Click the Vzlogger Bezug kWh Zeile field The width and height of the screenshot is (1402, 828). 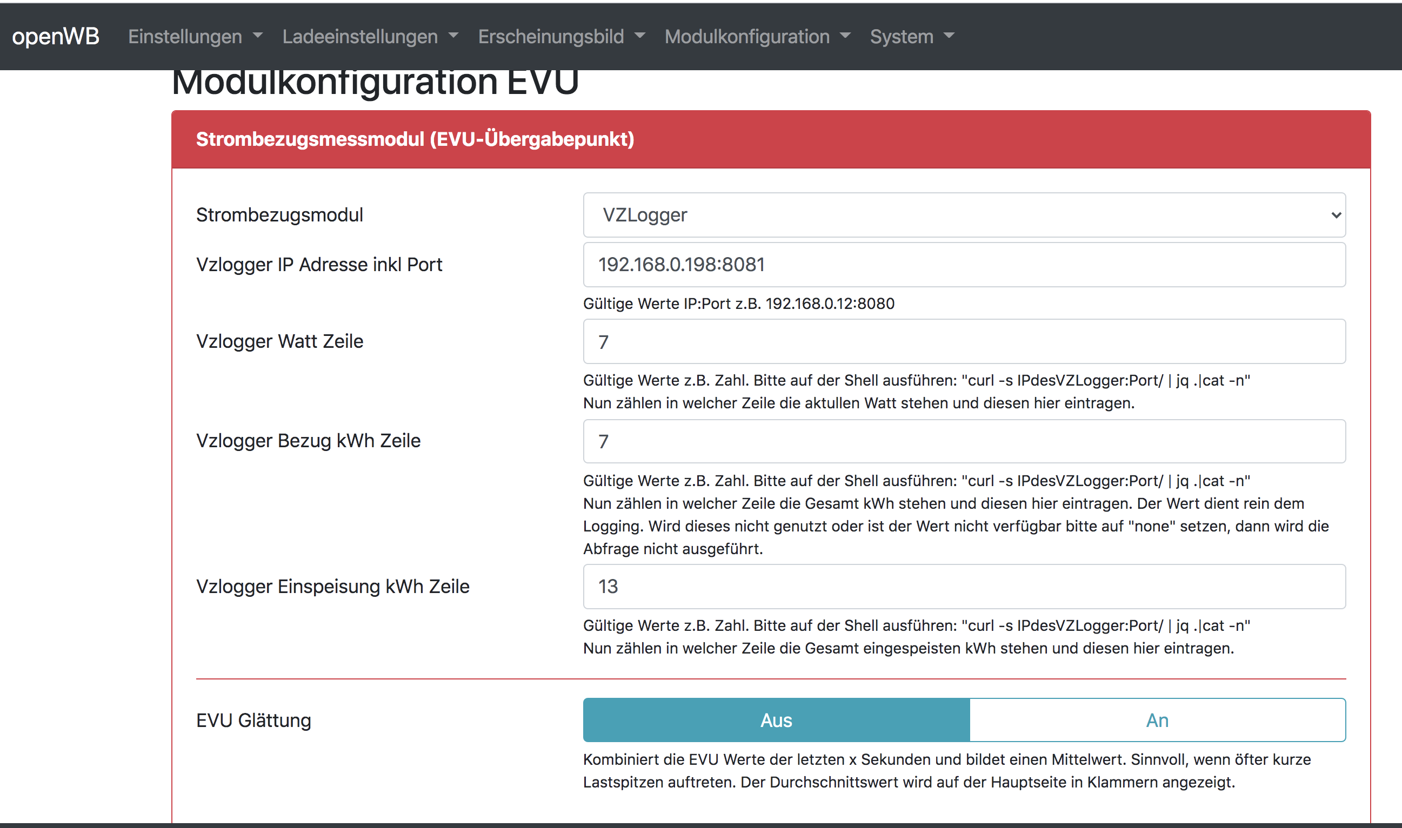[963, 441]
